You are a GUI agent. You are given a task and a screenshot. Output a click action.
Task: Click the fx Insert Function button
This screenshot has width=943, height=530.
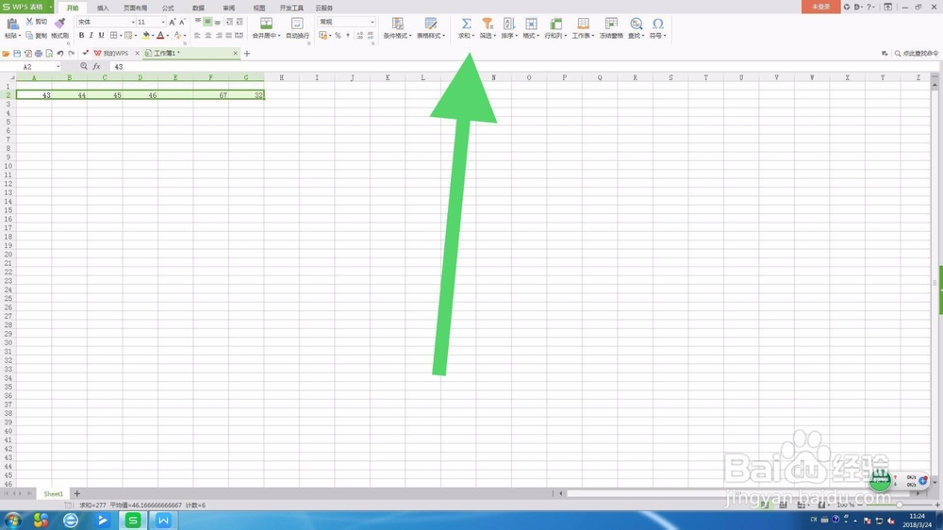click(96, 66)
